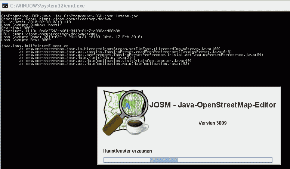
Task: Click the MainApplication.main stack trace line
Action: [105, 64]
